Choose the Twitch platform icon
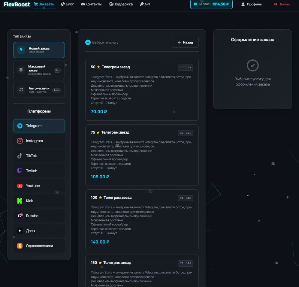 (20, 171)
